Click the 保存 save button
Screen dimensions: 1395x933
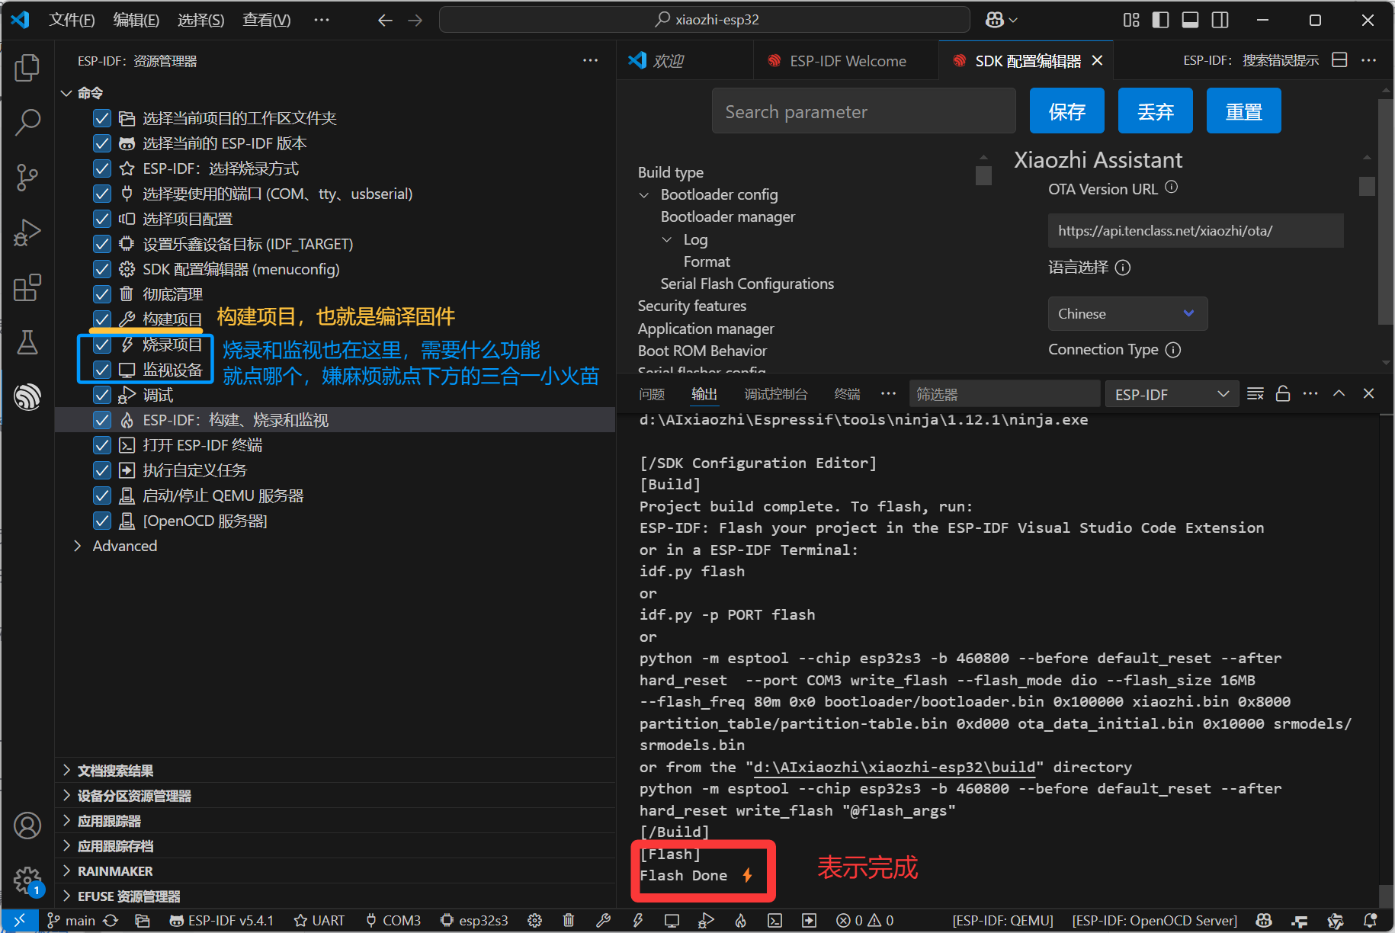(1066, 111)
